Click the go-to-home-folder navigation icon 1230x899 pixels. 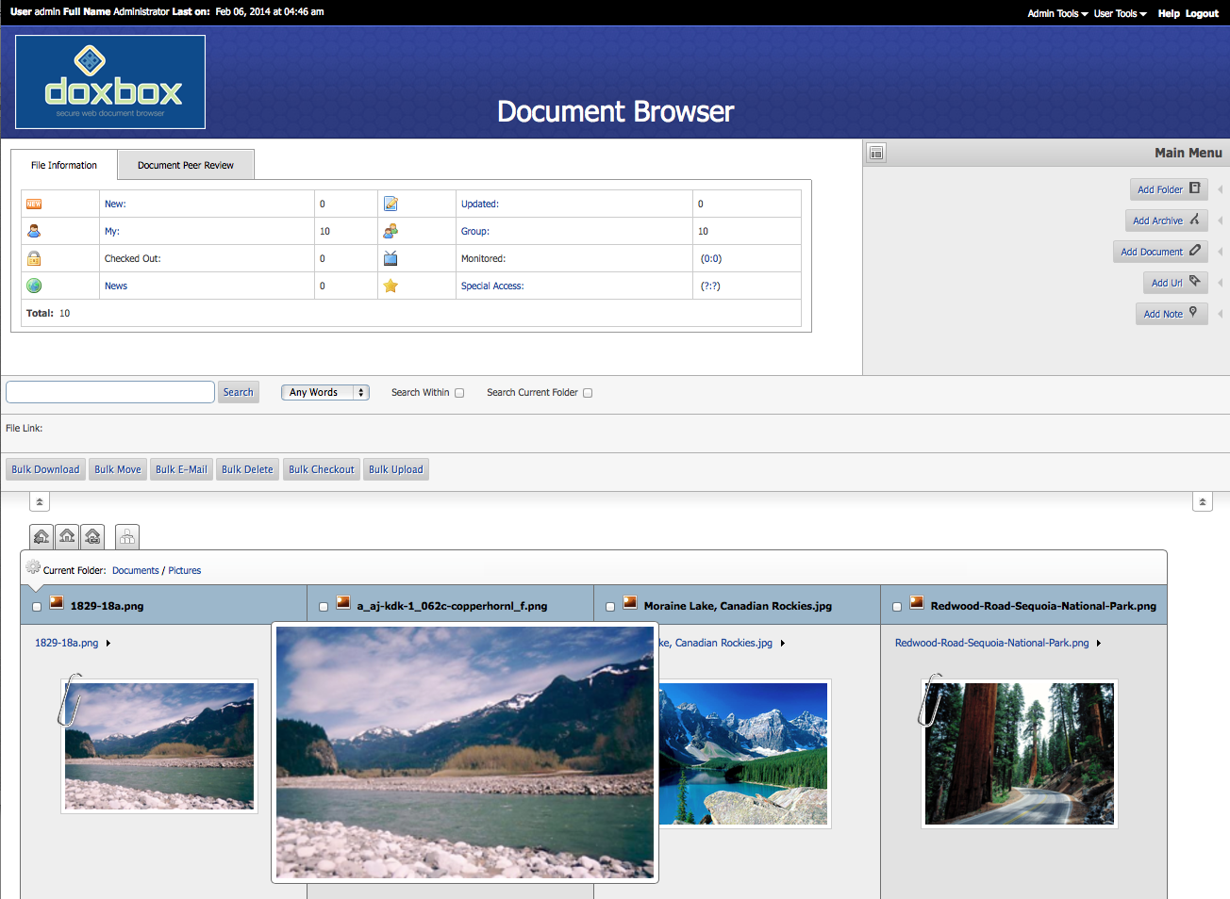coord(66,536)
